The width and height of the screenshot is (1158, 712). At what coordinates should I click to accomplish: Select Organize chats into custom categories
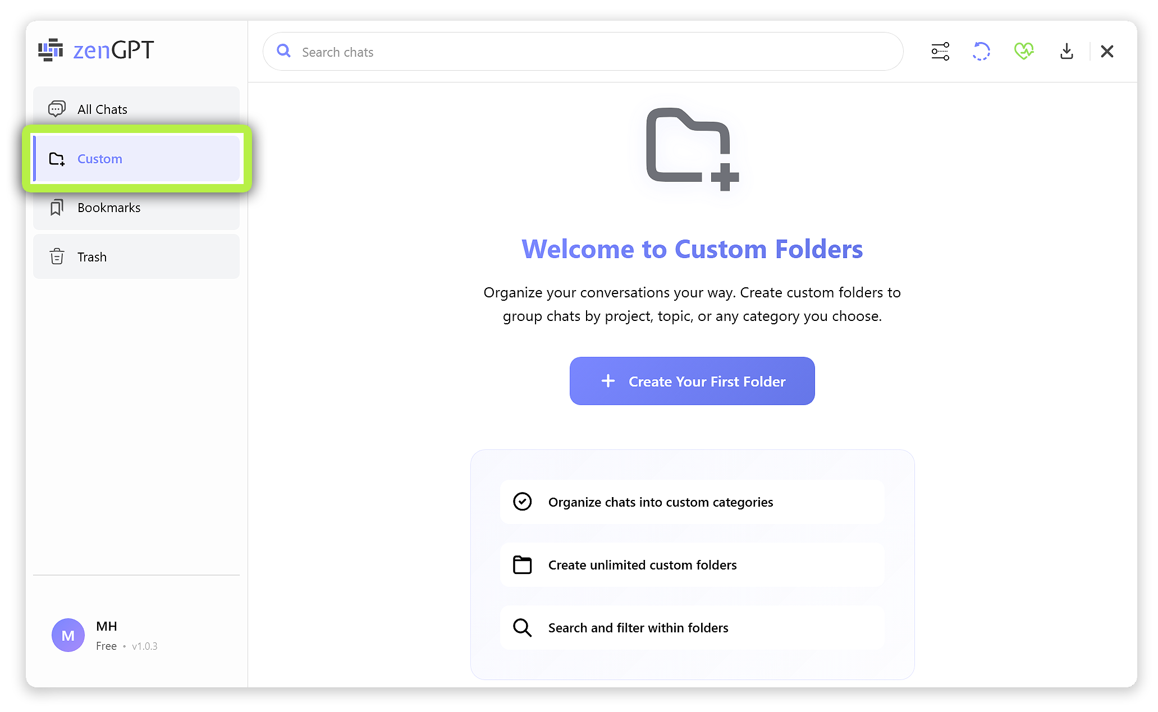click(x=661, y=502)
